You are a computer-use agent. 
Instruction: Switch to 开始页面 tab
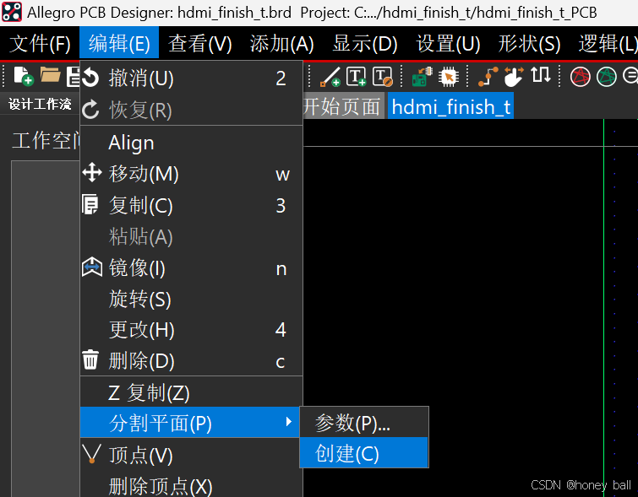343,106
